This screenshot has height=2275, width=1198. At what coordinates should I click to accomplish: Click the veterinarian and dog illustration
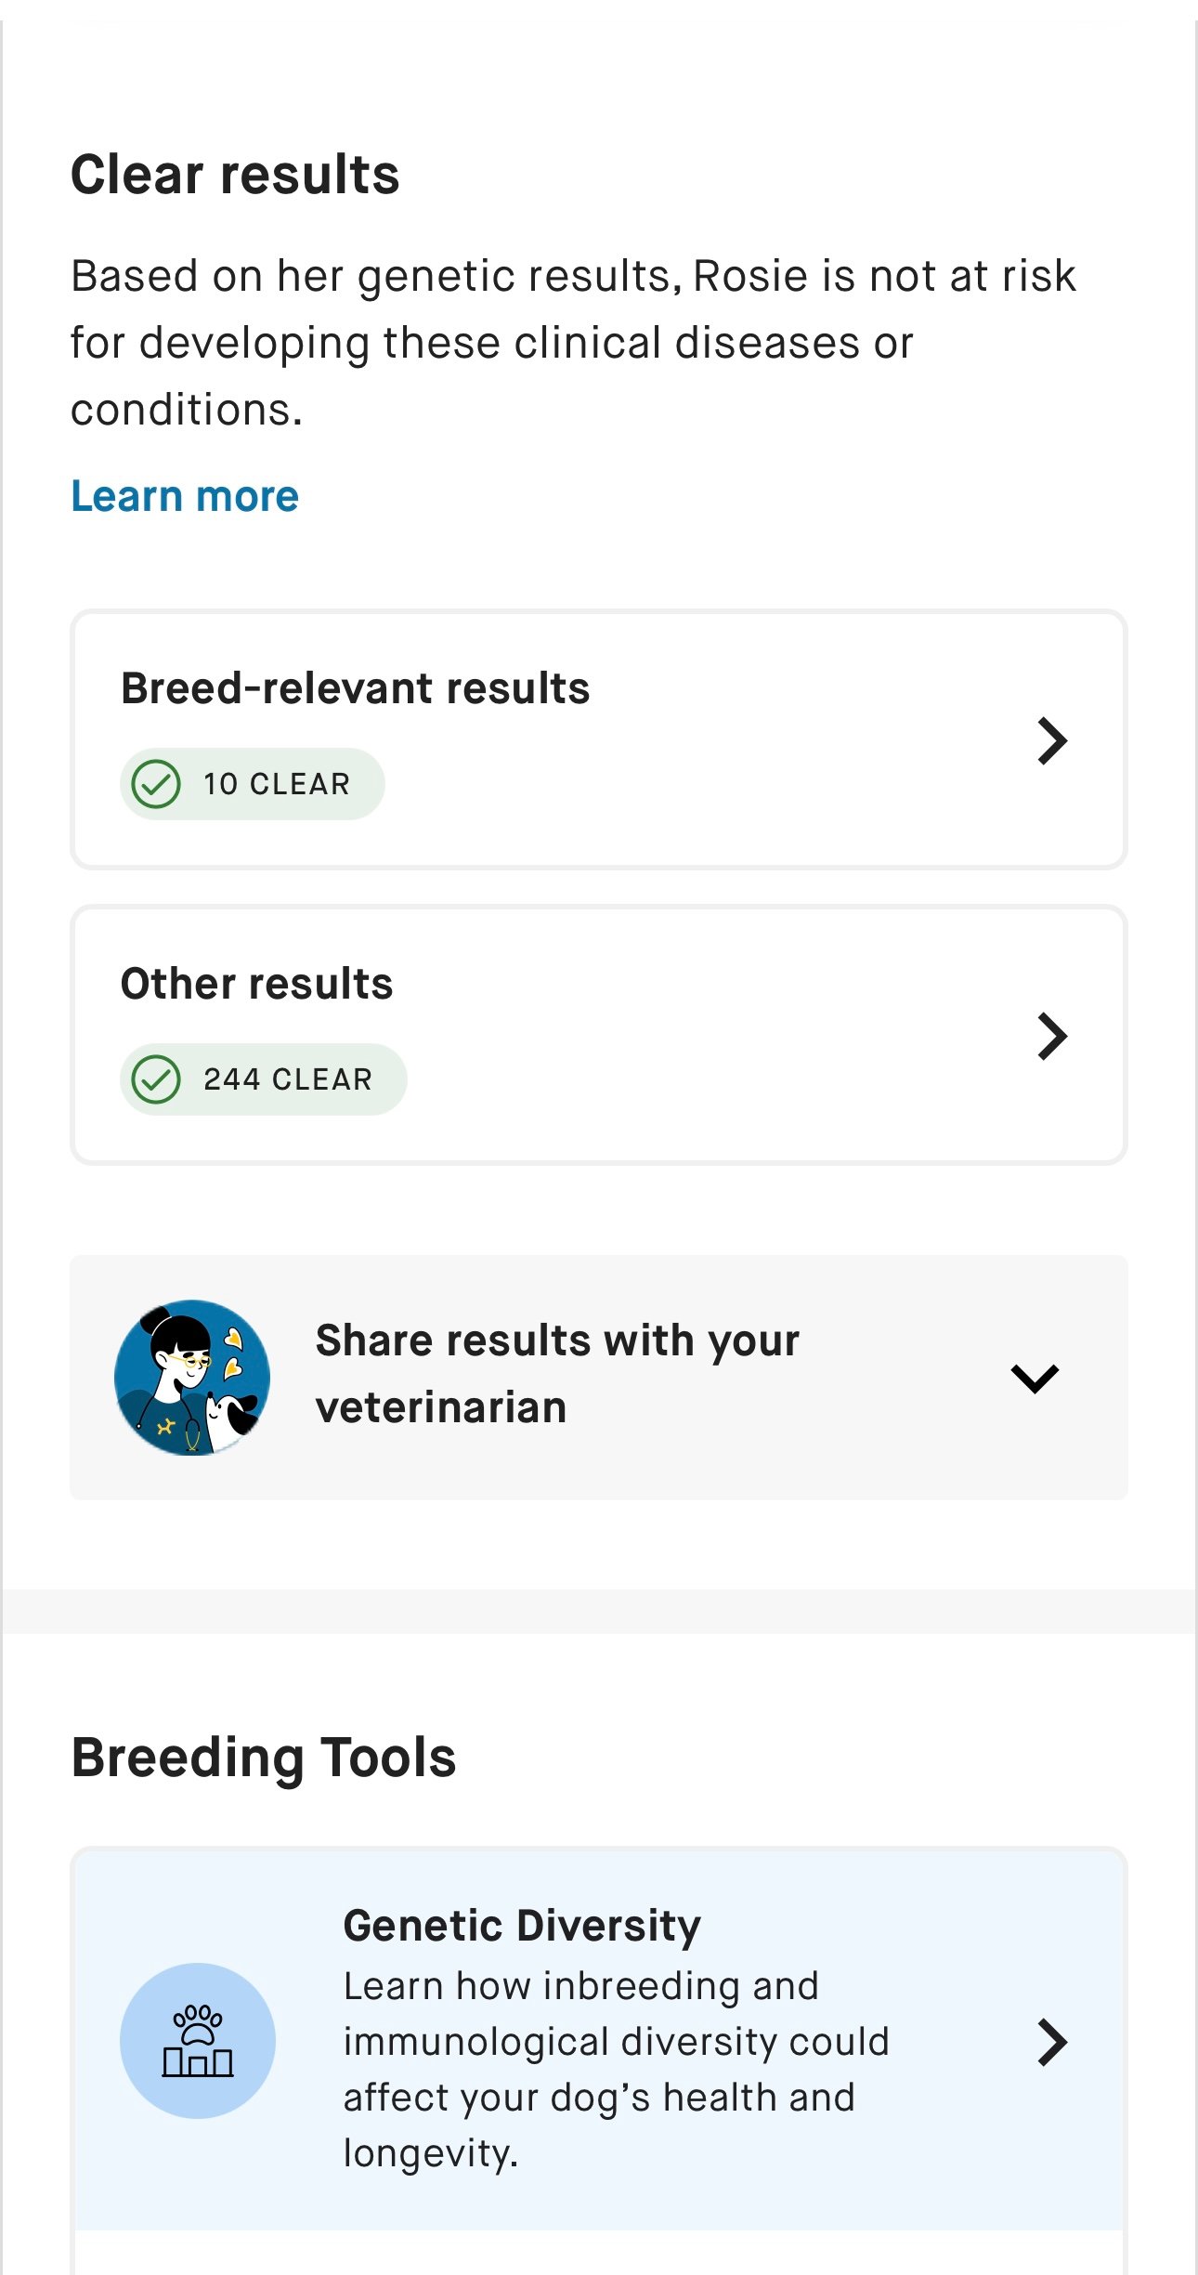click(x=192, y=1377)
